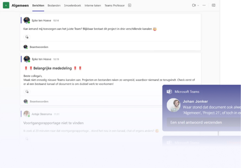
Task: Start a meeting with the video camera icon
Action: (x=194, y=5)
